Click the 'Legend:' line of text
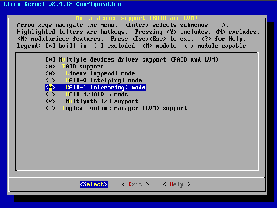 pyautogui.click(x=131, y=46)
